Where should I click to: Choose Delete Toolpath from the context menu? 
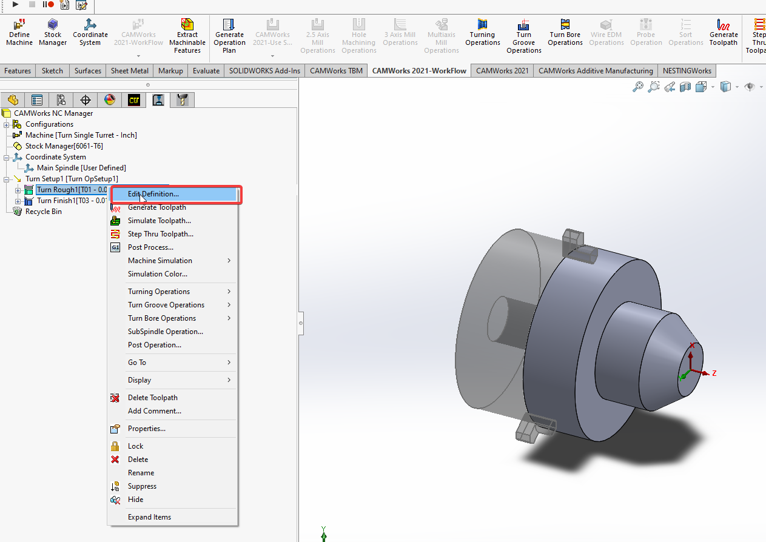(172, 398)
